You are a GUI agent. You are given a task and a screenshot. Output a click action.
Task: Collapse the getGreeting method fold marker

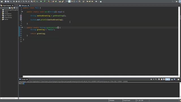(22, 27)
